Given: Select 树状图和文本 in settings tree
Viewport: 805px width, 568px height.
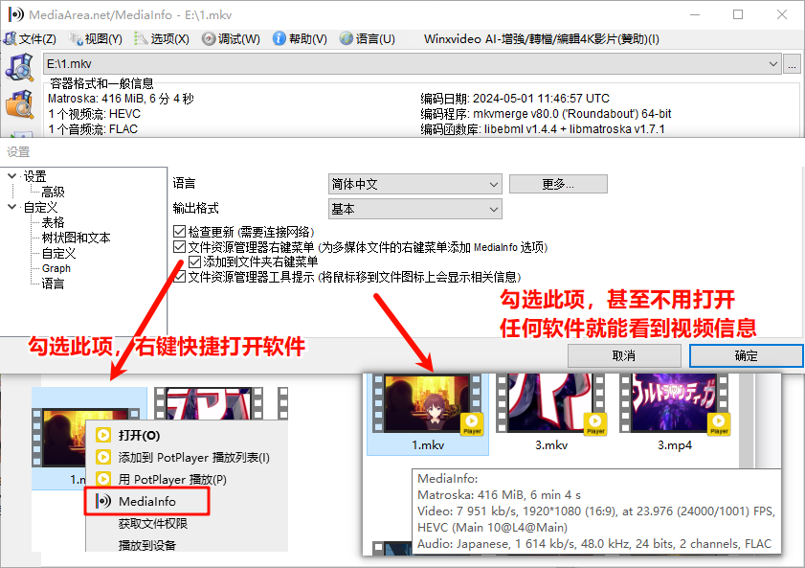Looking at the screenshot, I should pyautogui.click(x=76, y=238).
